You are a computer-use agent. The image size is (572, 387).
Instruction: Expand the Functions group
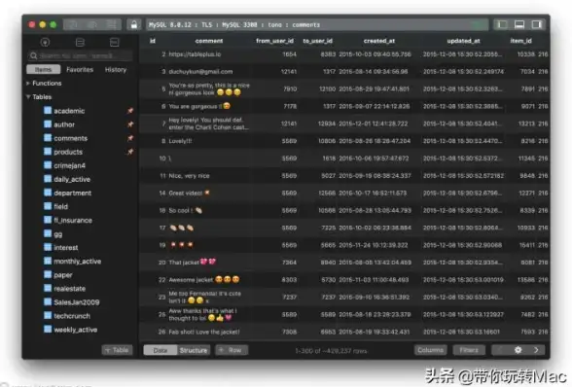pos(27,84)
